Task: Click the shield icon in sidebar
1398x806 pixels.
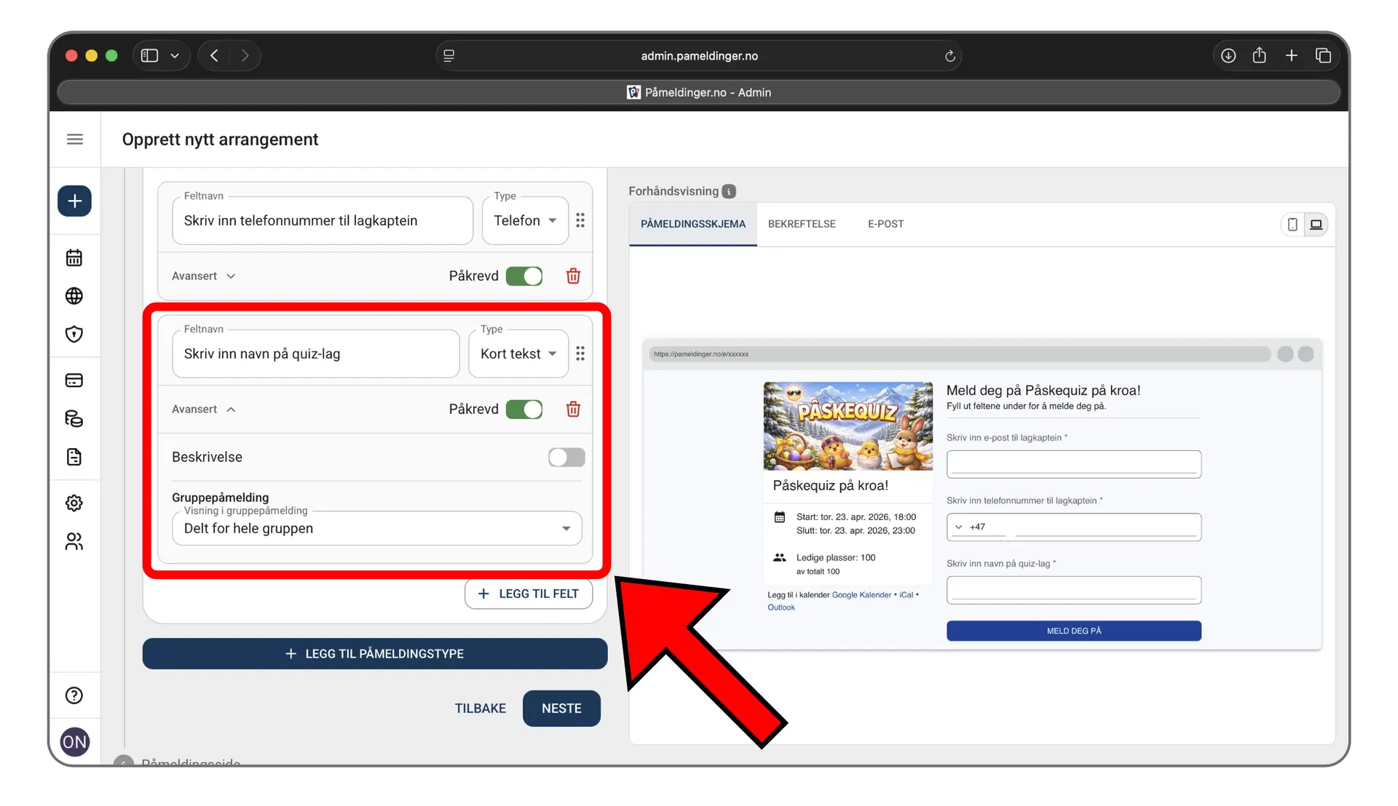Action: pos(74,334)
